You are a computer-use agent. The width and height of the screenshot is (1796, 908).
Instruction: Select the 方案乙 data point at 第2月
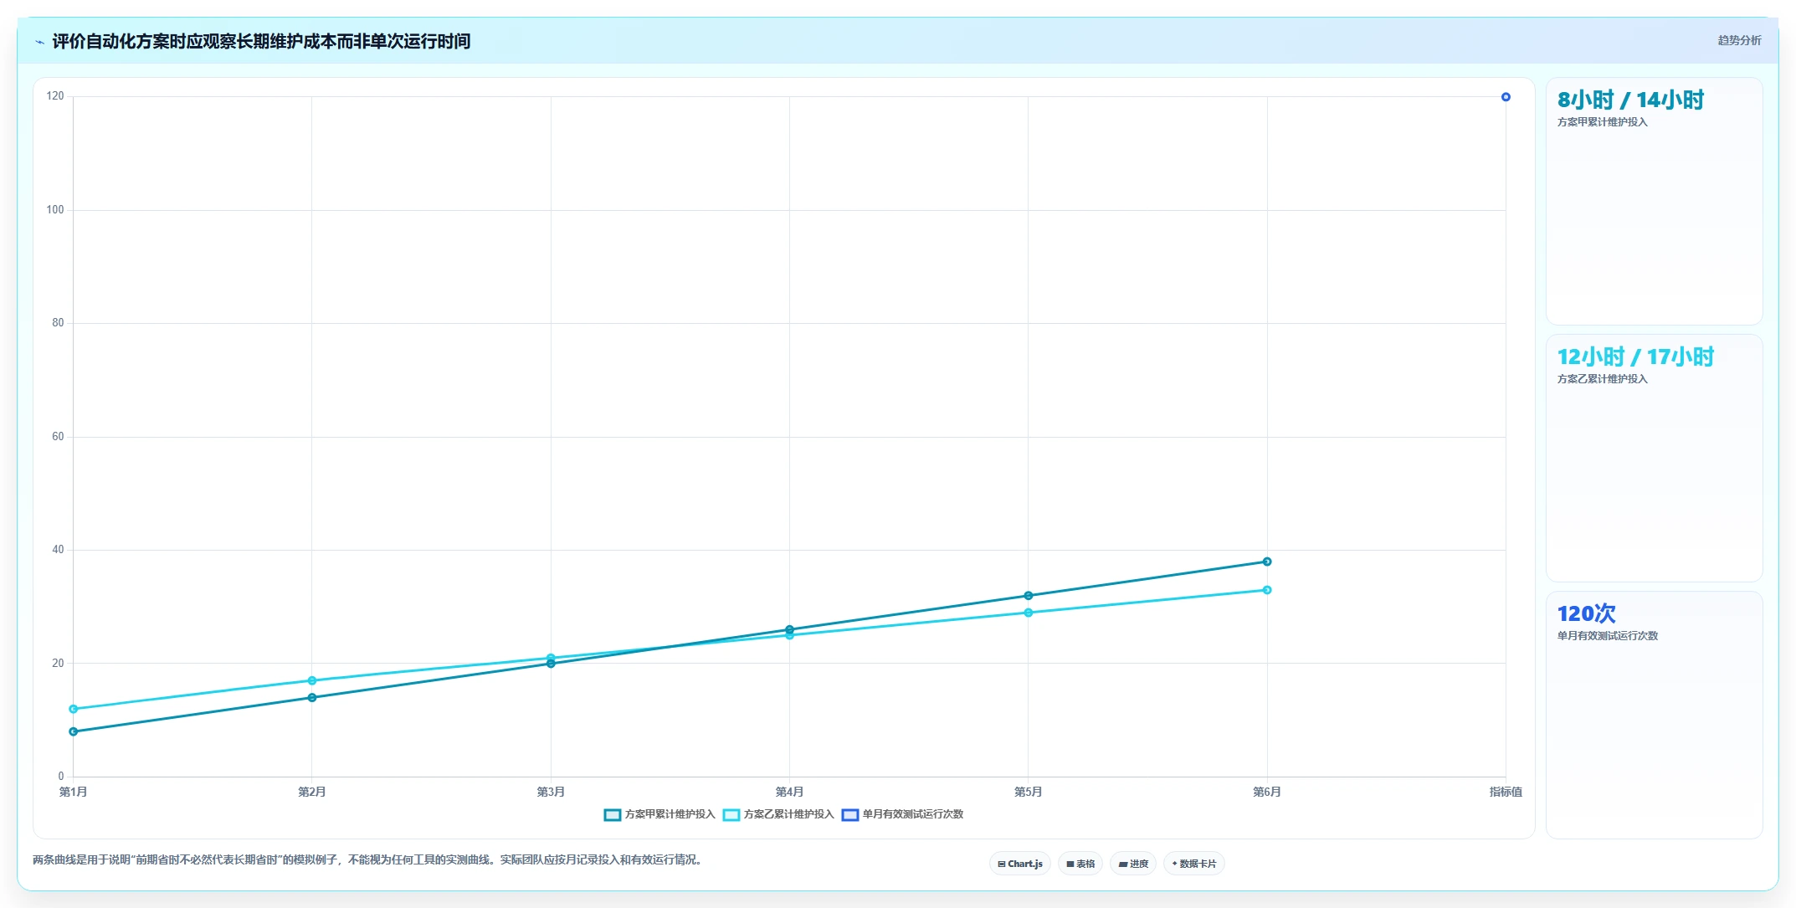pos(312,680)
